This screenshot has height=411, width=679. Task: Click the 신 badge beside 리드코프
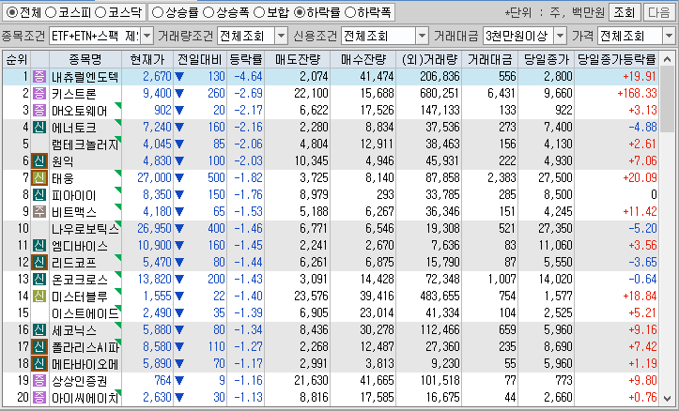pyautogui.click(x=39, y=262)
